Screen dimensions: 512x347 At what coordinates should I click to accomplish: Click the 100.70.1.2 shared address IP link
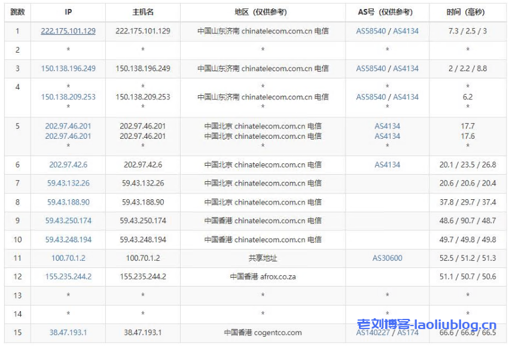click(68, 258)
